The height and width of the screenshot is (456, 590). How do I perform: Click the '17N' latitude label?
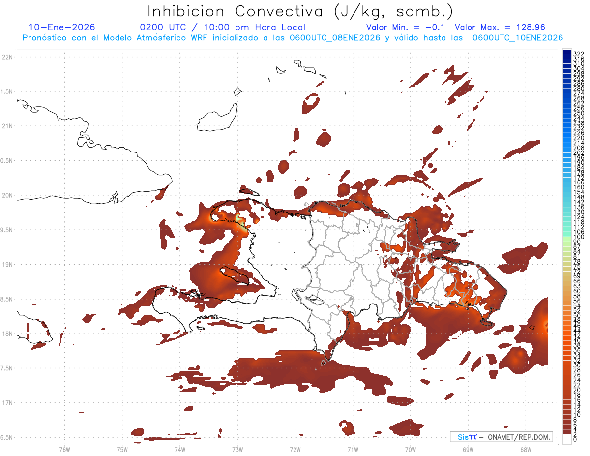pyautogui.click(x=8, y=403)
